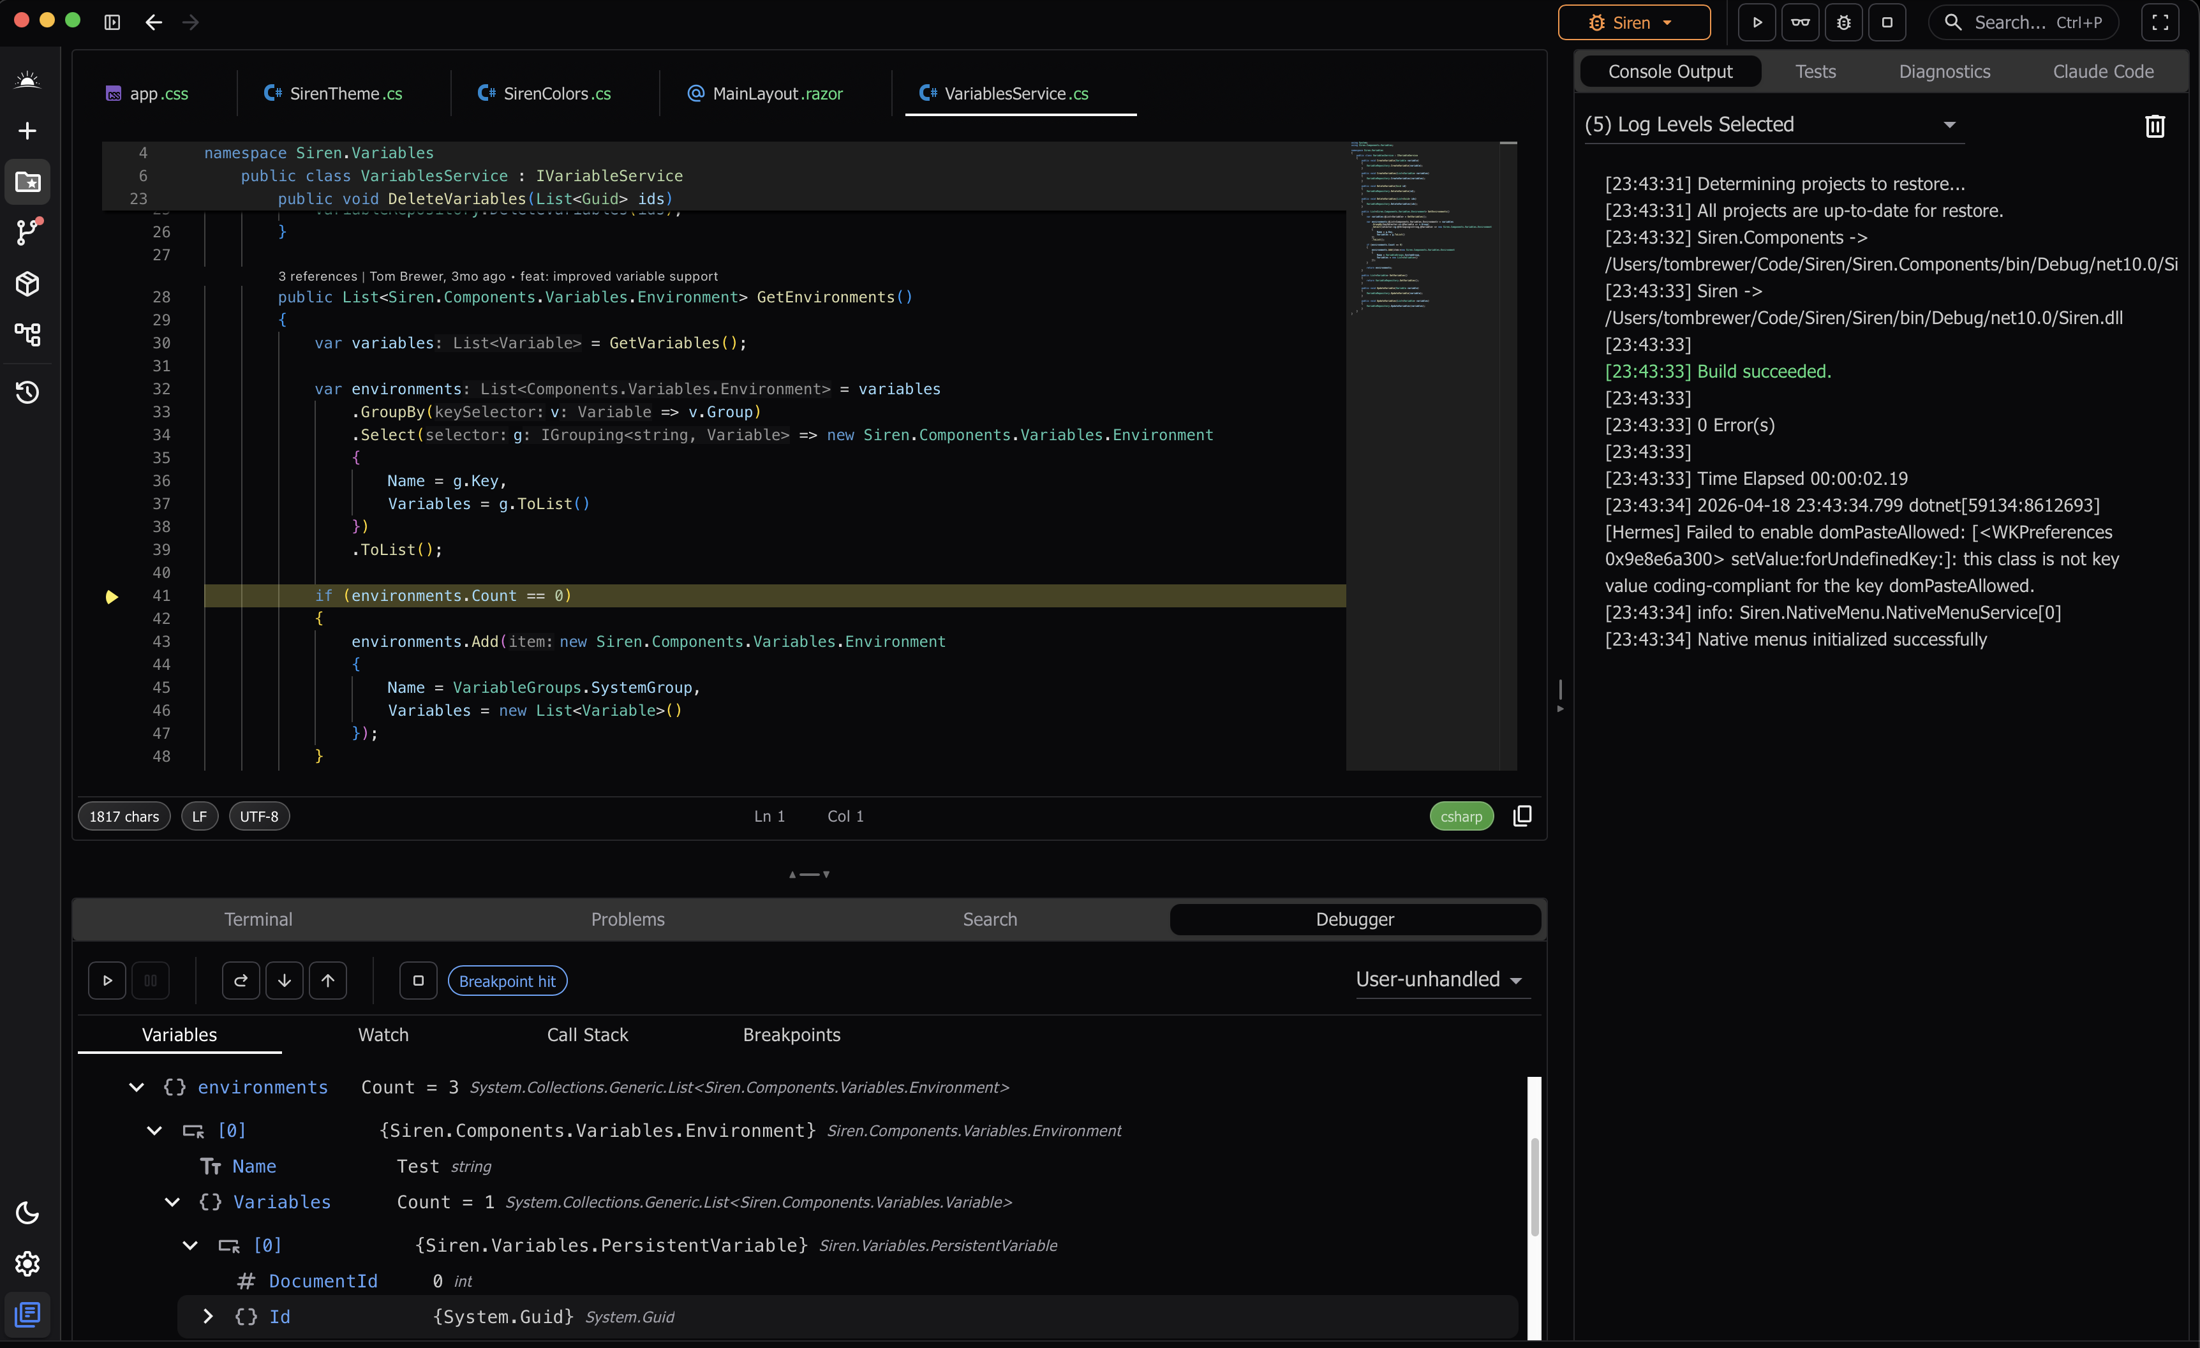The width and height of the screenshot is (2200, 1348).
Task: Stop the run with top toolbar square icon
Action: tap(1887, 22)
